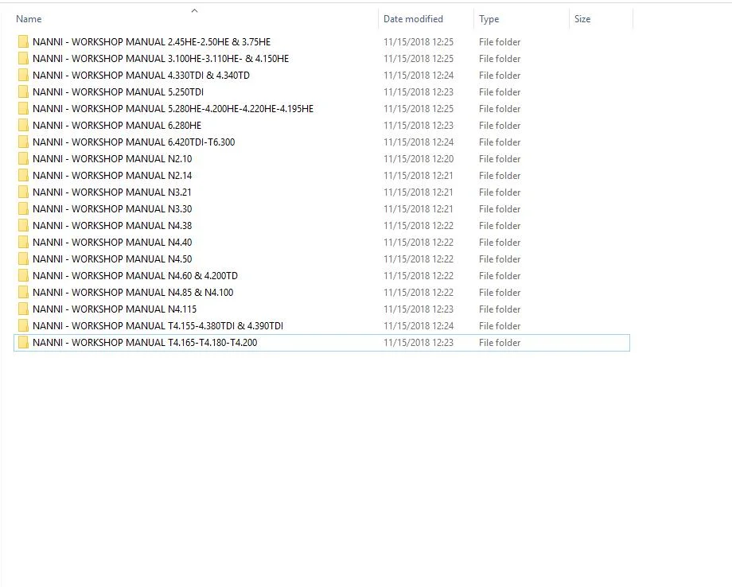Select NANNI - WORKSHOP MANUAL N4.60 & 4.200TD
Viewport: 732px width, 587px height.
click(135, 276)
